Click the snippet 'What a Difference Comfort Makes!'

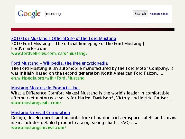[x=92, y=95]
